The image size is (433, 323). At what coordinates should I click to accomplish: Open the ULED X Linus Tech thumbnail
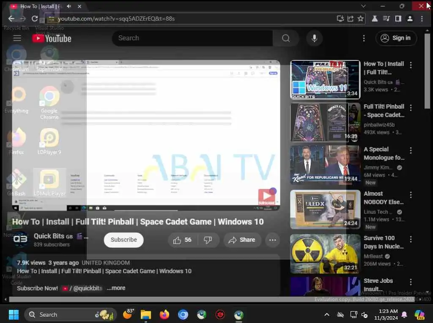(x=325, y=210)
